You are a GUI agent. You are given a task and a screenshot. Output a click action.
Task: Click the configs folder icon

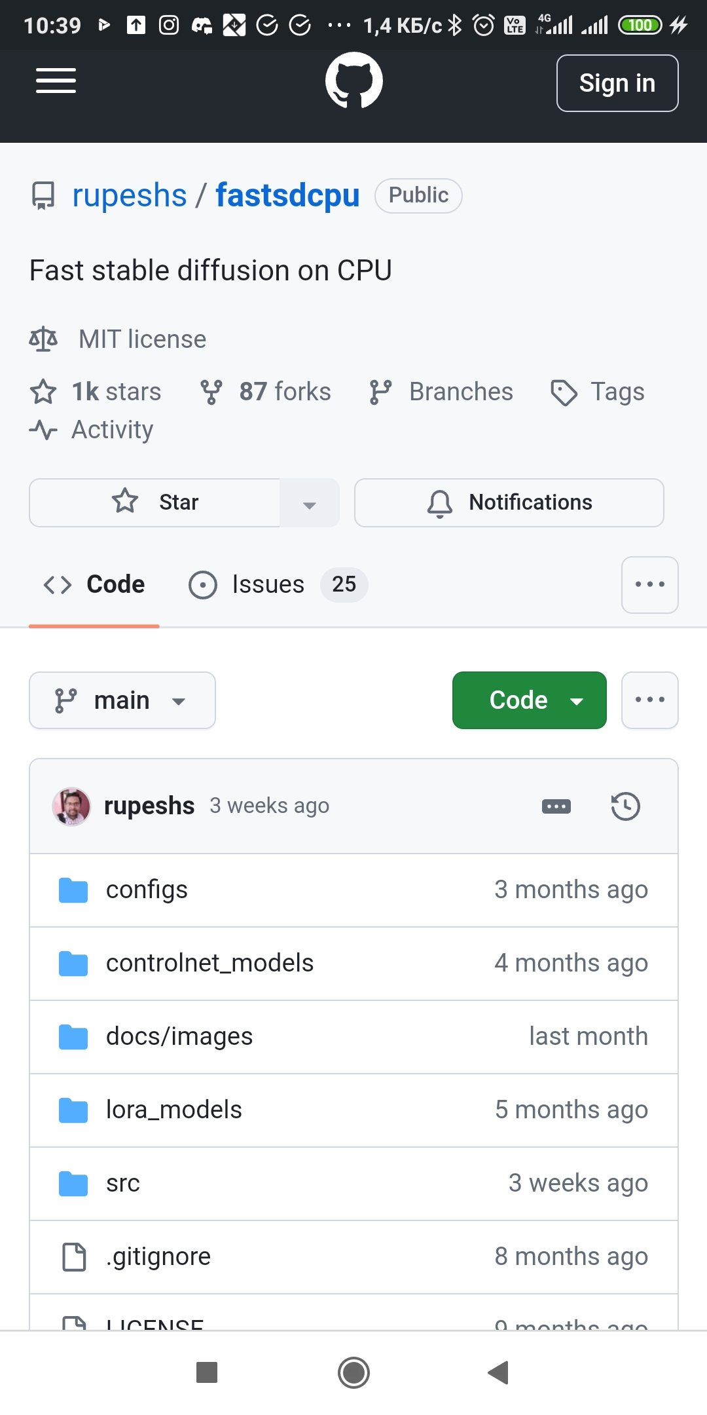coord(73,890)
